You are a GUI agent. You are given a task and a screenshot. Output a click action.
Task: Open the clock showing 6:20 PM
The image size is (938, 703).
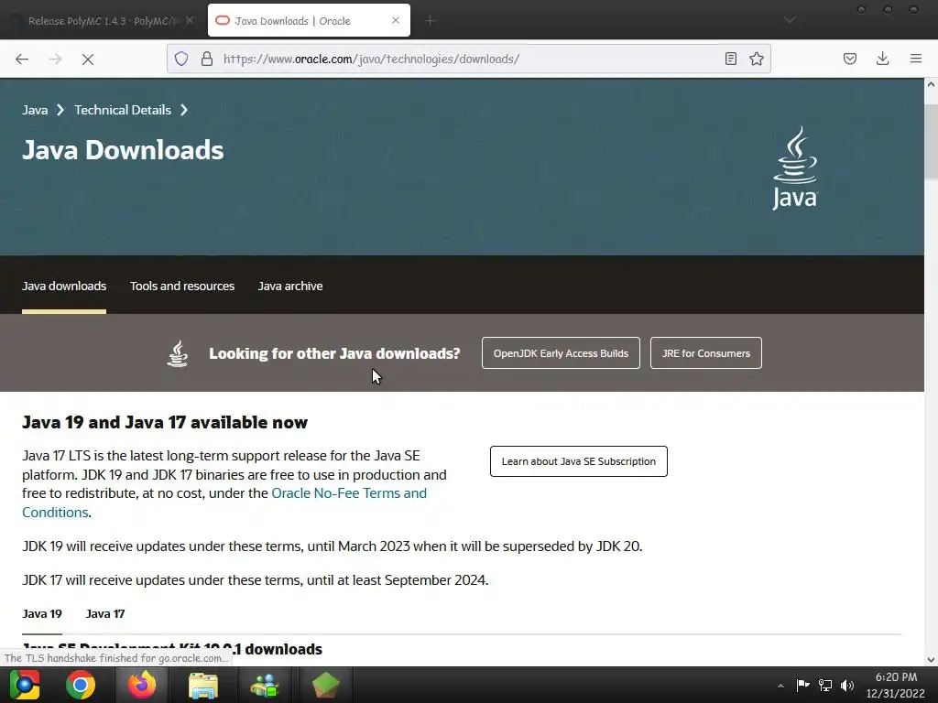(896, 685)
